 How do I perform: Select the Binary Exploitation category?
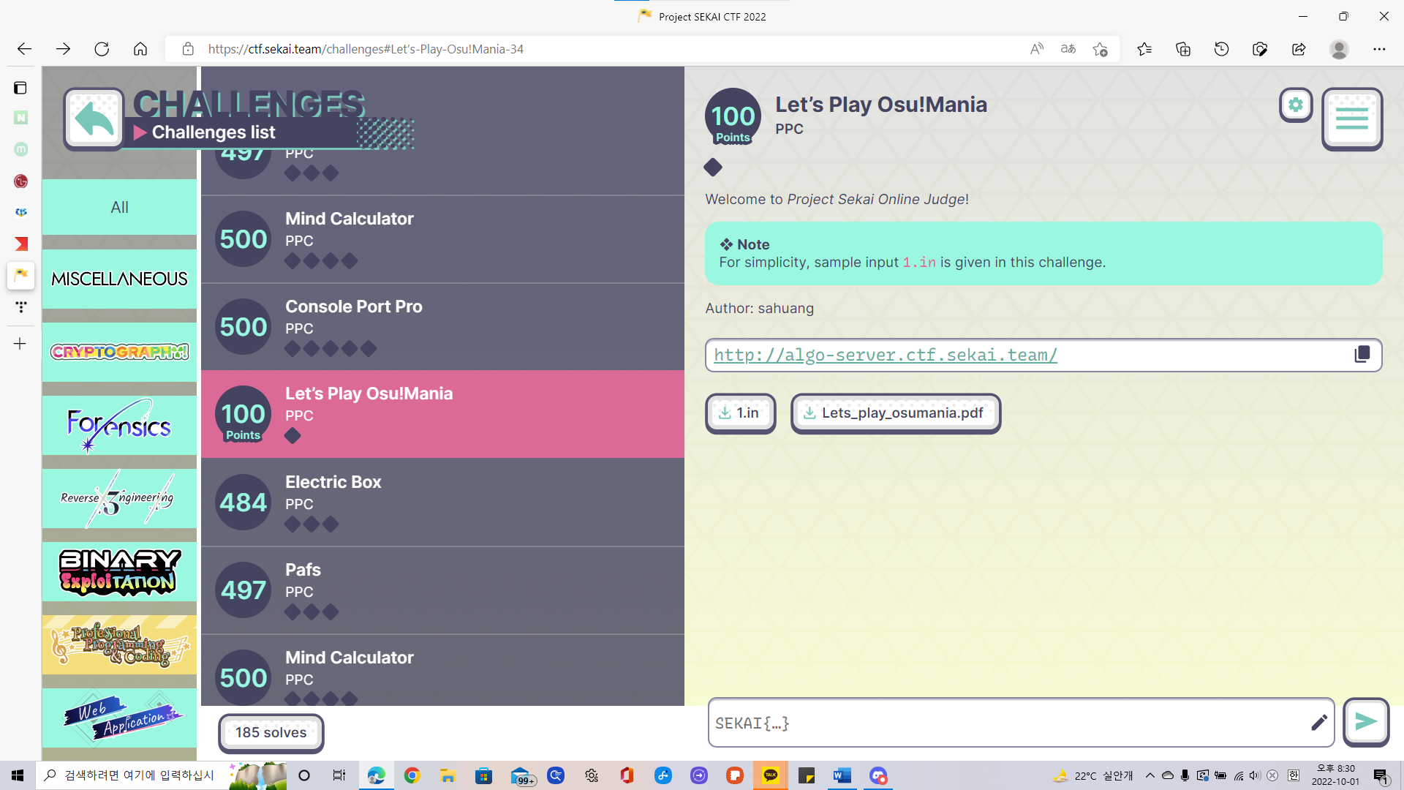(119, 571)
